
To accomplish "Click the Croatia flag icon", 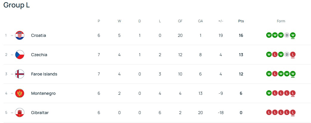I will (20, 35).
